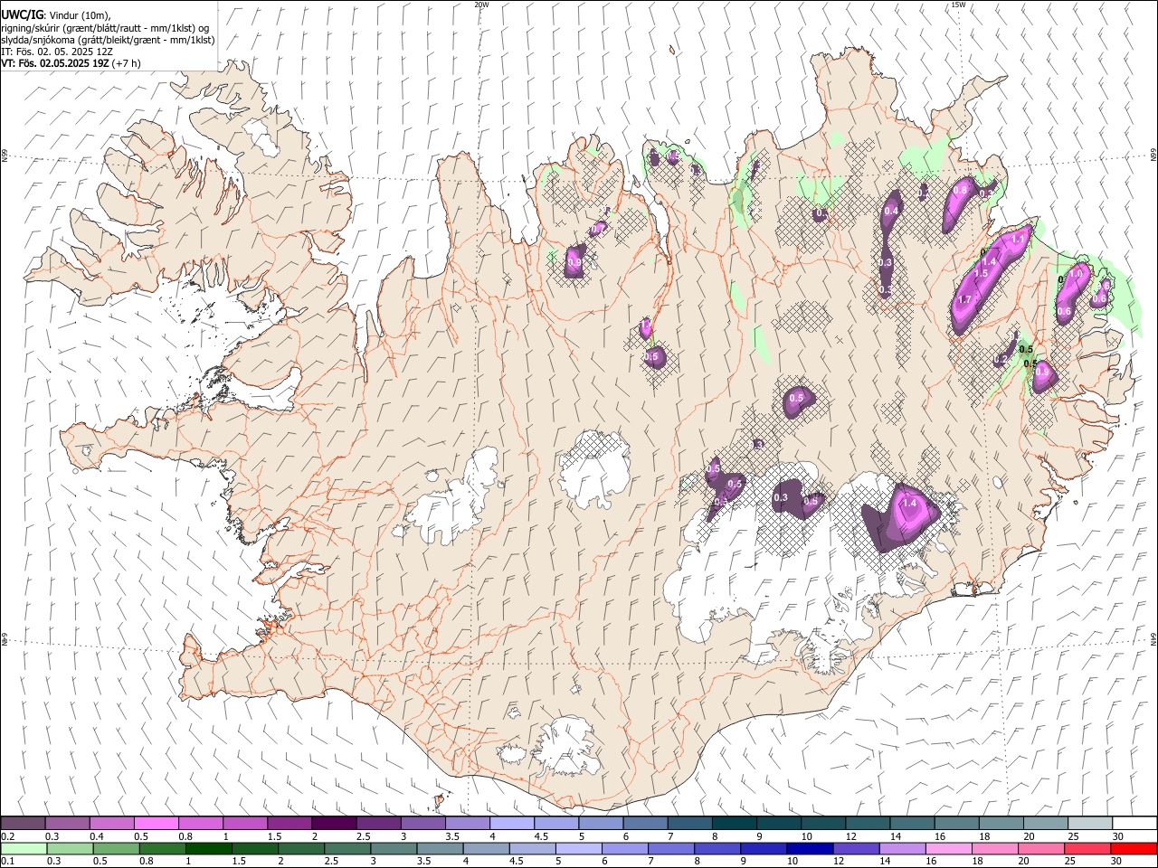Click upper scale swatch between 0.2 and 0.3
Viewport: 1158px width, 868px height.
tap(23, 823)
